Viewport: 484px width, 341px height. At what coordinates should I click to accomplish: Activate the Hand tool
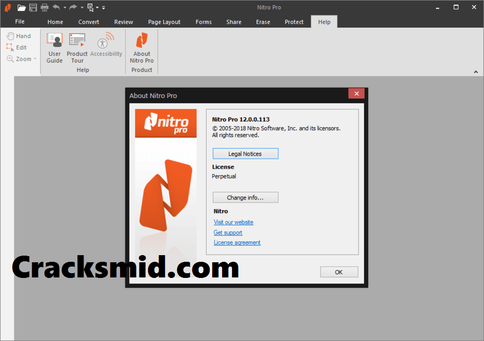[x=19, y=36]
